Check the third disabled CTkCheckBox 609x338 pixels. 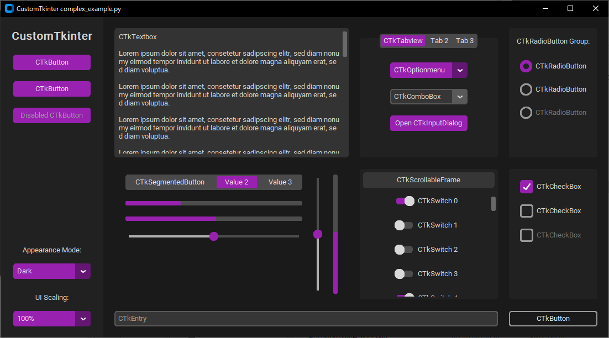[x=526, y=235]
